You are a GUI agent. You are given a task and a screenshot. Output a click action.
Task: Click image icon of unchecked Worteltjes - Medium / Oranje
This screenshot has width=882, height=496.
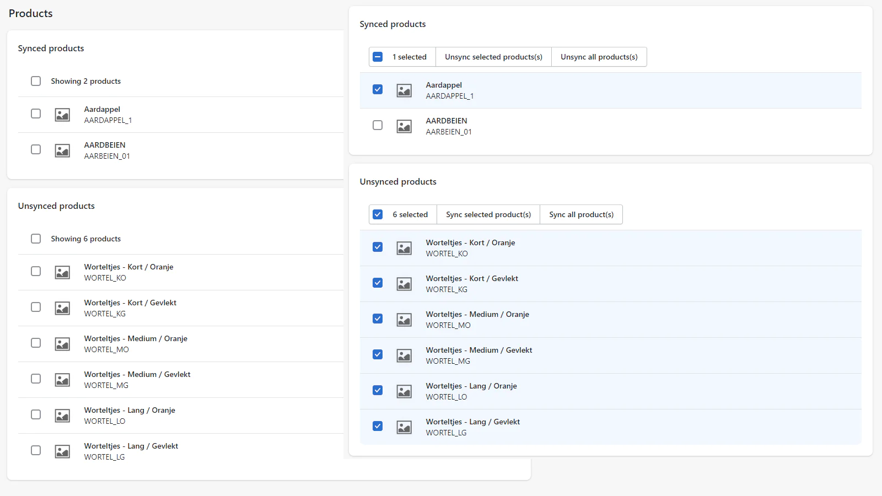[x=62, y=344]
